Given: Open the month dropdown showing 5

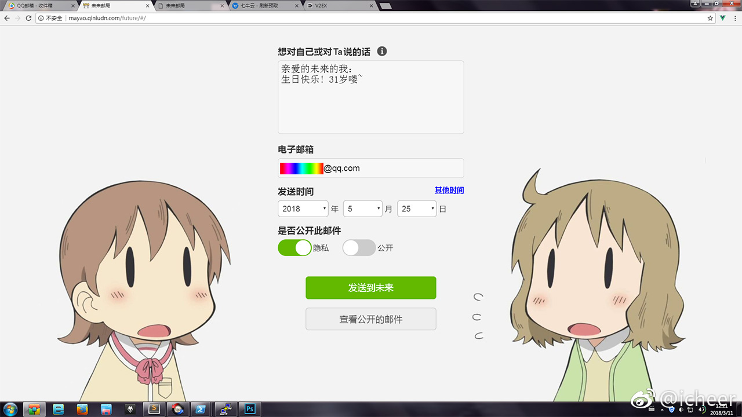Looking at the screenshot, I should pyautogui.click(x=362, y=209).
